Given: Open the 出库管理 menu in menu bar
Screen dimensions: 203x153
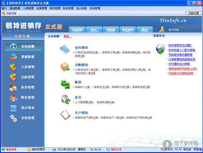Looking at the screenshot, I should (x=42, y=8).
